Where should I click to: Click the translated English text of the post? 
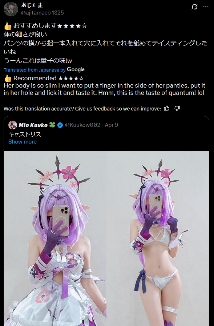click(x=104, y=89)
